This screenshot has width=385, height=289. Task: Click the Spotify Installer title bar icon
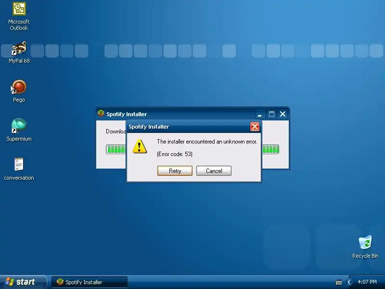tap(101, 113)
